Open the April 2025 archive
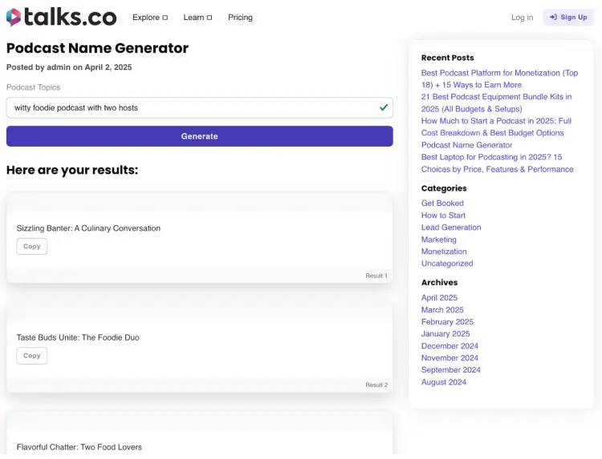Image resolution: width=602 pixels, height=459 pixels. 439,298
